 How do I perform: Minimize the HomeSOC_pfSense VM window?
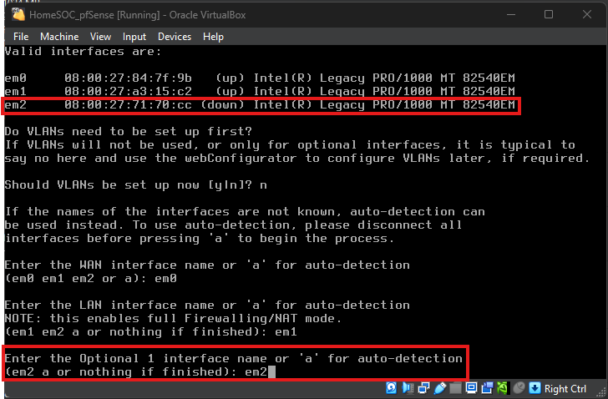click(x=510, y=14)
